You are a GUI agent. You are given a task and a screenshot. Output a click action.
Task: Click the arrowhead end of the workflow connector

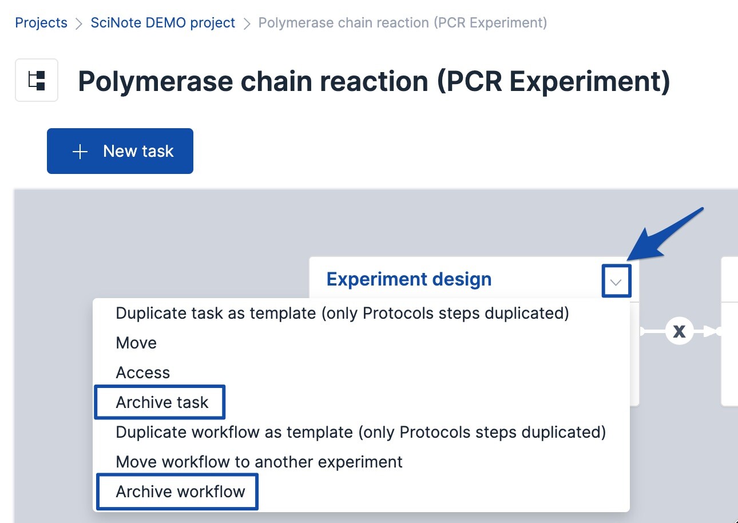click(x=711, y=331)
